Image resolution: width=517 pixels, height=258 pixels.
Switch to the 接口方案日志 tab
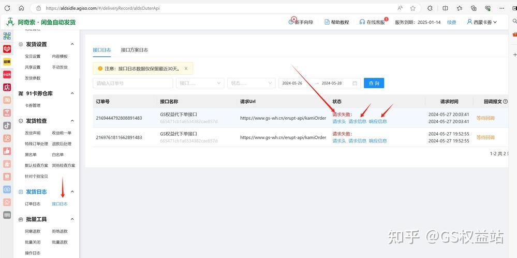pyautogui.click(x=134, y=50)
